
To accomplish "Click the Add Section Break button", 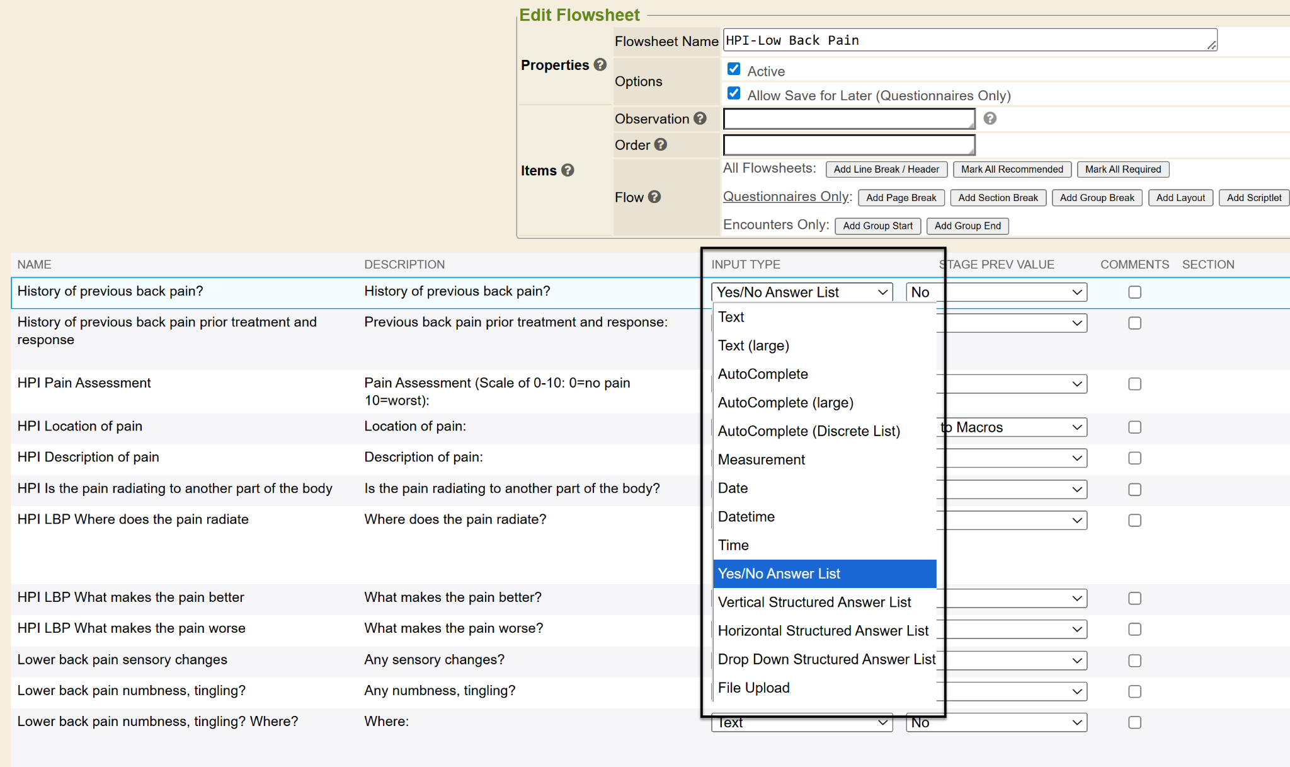I will (997, 198).
